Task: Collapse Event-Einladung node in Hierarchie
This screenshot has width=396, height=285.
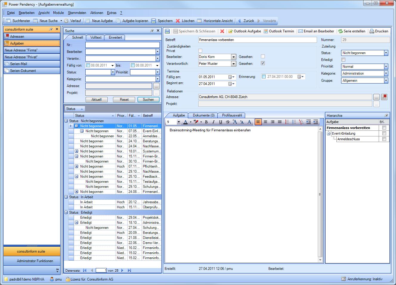Action: [x=329, y=134]
